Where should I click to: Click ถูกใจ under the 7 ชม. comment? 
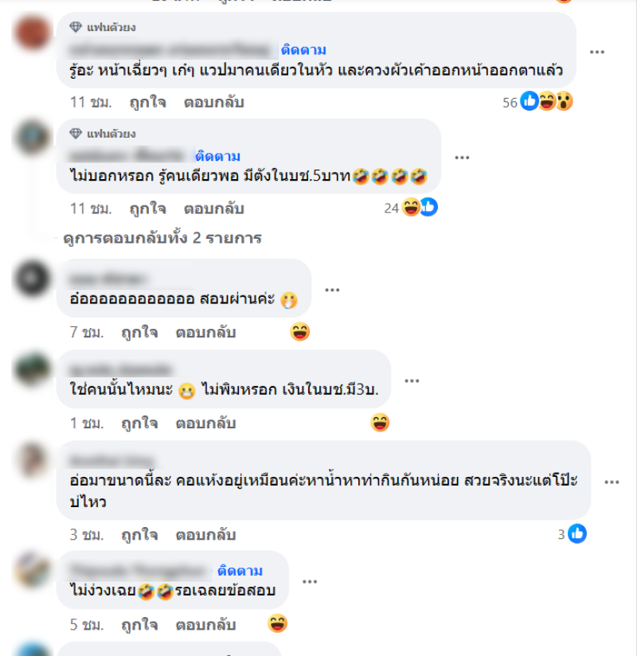pos(139,333)
